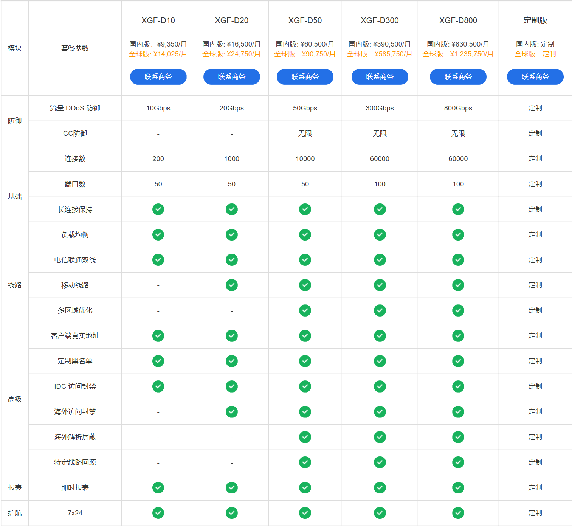This screenshot has width=572, height=526.
Task: Click the 200 连接数 value
Action: 158,159
